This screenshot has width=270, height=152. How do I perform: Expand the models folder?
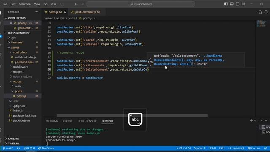[x=18, y=72]
